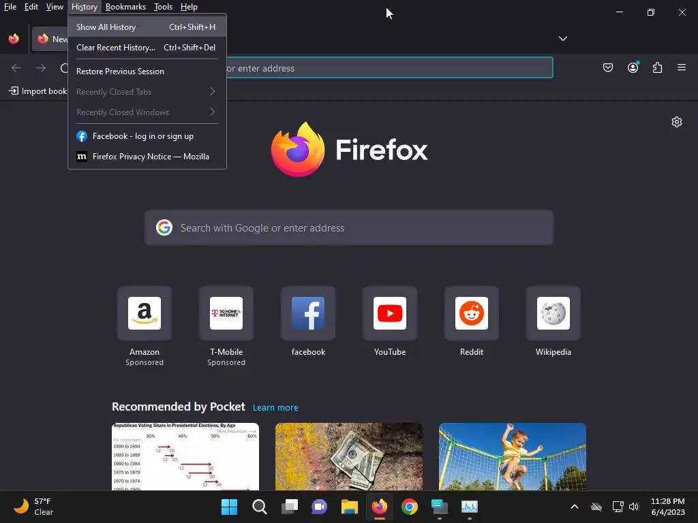Screen dimensions: 698x523
Task: Close the open History menu
Action: [85, 7]
